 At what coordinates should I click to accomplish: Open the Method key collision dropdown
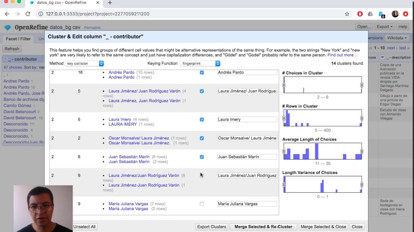pyautogui.click(x=84, y=63)
